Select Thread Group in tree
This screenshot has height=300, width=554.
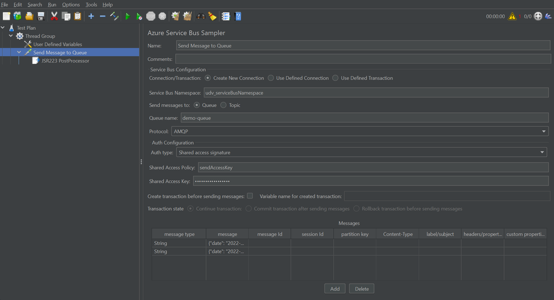tap(40, 36)
